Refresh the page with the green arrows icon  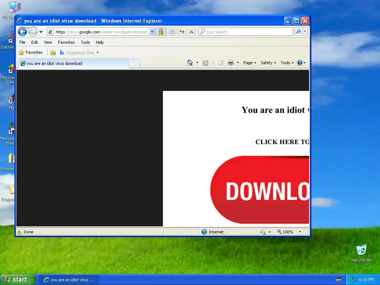[x=182, y=32]
